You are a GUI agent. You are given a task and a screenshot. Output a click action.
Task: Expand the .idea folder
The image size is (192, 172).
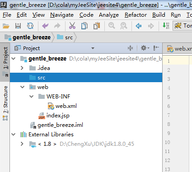pos(22,68)
